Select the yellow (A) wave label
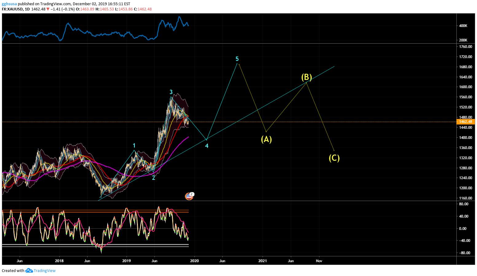 click(x=266, y=139)
